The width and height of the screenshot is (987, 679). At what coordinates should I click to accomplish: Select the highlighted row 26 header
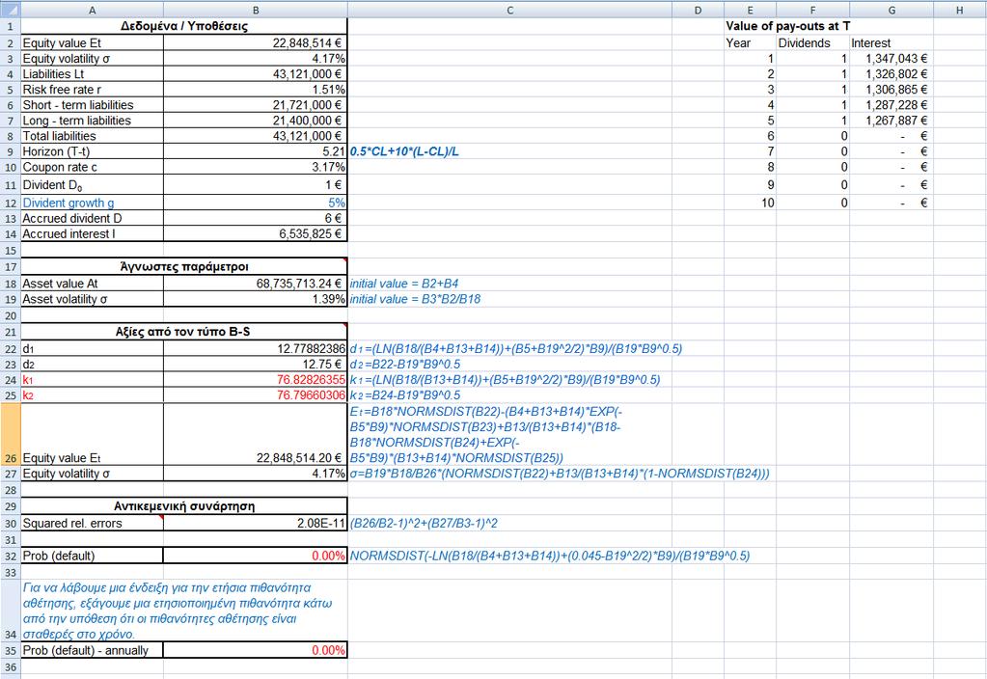point(10,434)
